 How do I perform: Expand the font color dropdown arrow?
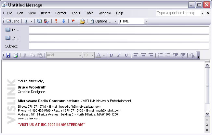pos(104,55)
